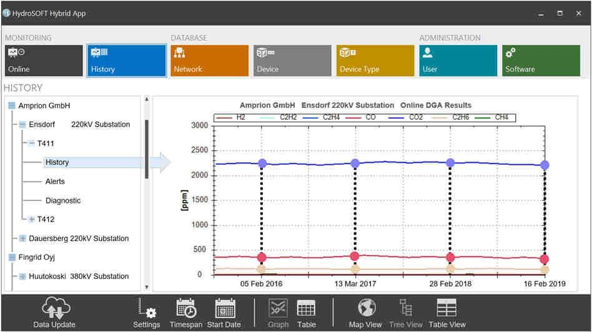Expand the T412 tree node
Screen dimensions: 592x332
pos(32,219)
